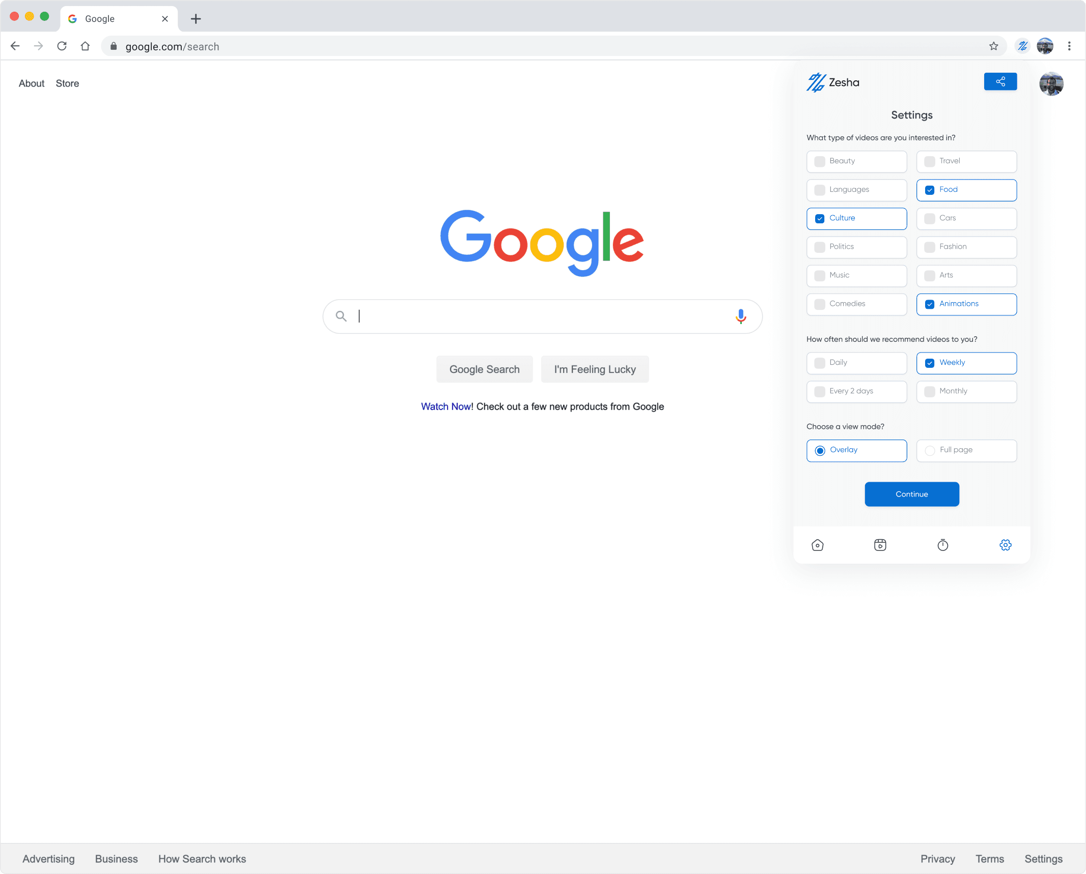Screen dimensions: 1086x874
Task: Uncheck the Food video category
Action: [966, 190]
